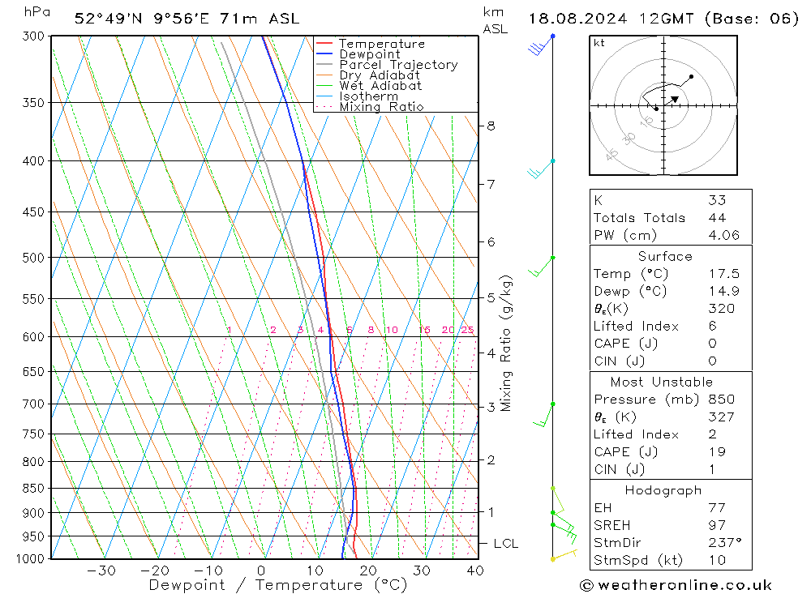The height and width of the screenshot is (594, 811).
Task: Click the surface Temp value '17.5'
Action: tap(724, 273)
